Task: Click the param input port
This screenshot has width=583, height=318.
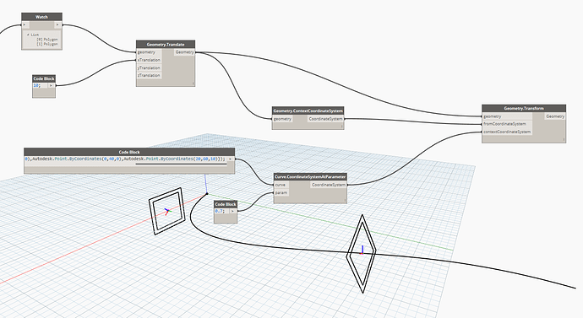Action: click(281, 192)
